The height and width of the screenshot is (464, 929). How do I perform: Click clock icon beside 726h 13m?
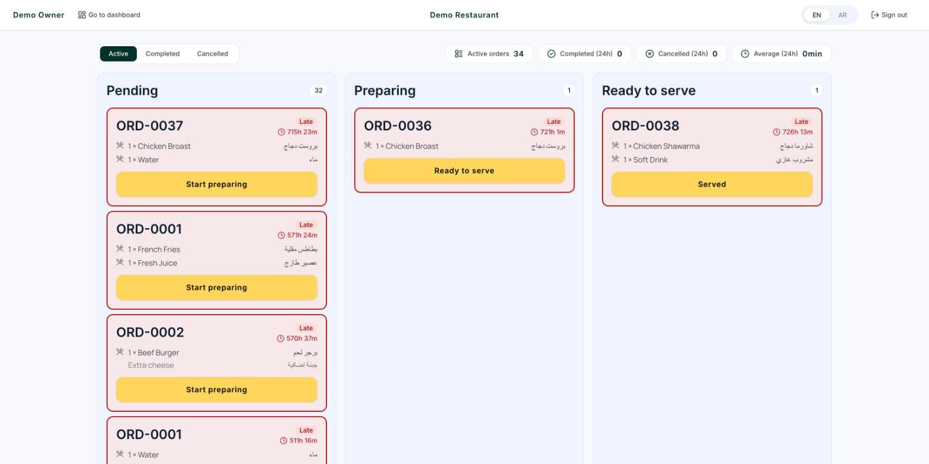click(776, 132)
